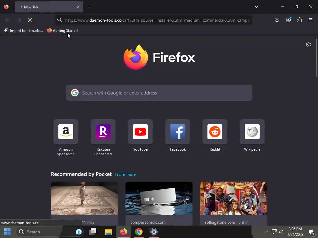Click Import bookmarks in bookmarks toolbar
The image size is (318, 238).
pyautogui.click(x=24, y=31)
